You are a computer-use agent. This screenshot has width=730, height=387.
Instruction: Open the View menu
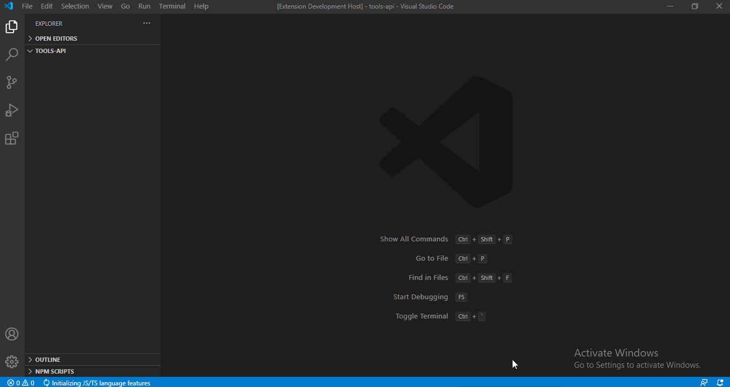(105, 6)
